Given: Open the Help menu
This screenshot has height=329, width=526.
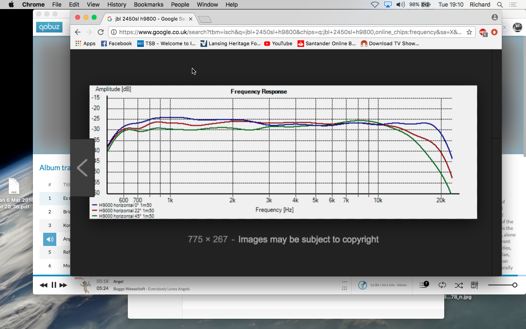Looking at the screenshot, I should point(232,5).
